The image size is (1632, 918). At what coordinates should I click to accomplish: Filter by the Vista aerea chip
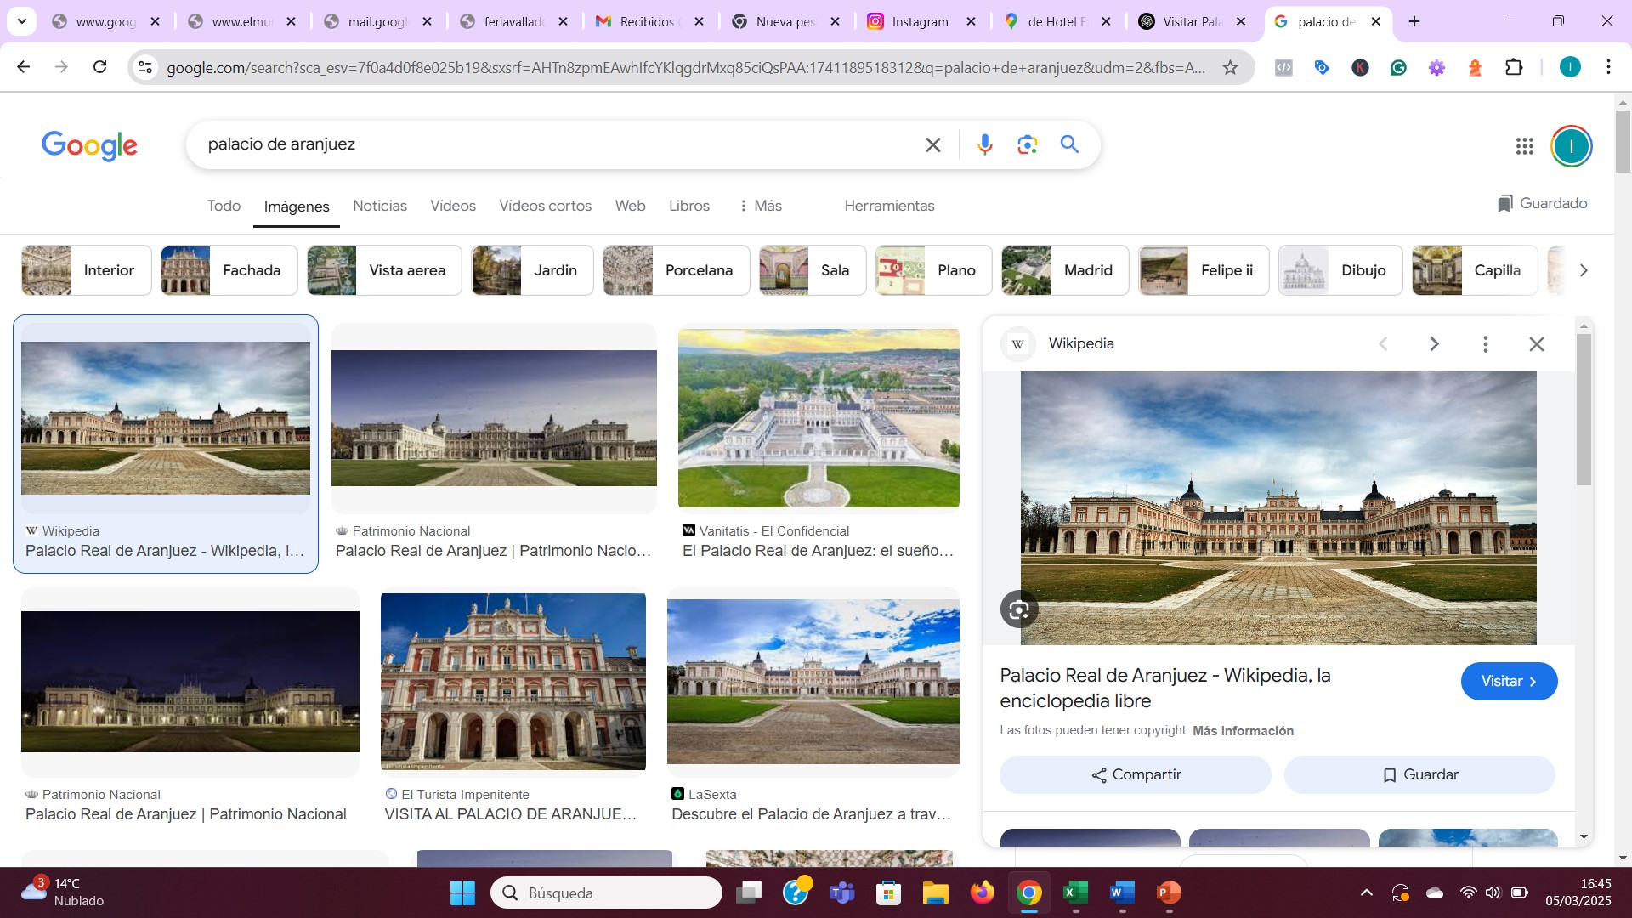(x=384, y=270)
